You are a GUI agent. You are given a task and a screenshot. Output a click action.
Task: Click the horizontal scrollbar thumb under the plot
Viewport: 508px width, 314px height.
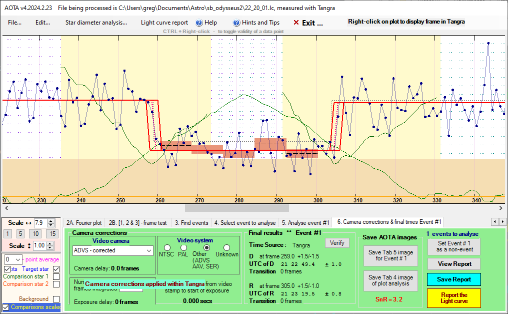click(x=236, y=207)
